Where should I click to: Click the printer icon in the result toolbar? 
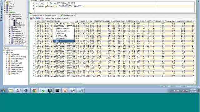[34, 18]
